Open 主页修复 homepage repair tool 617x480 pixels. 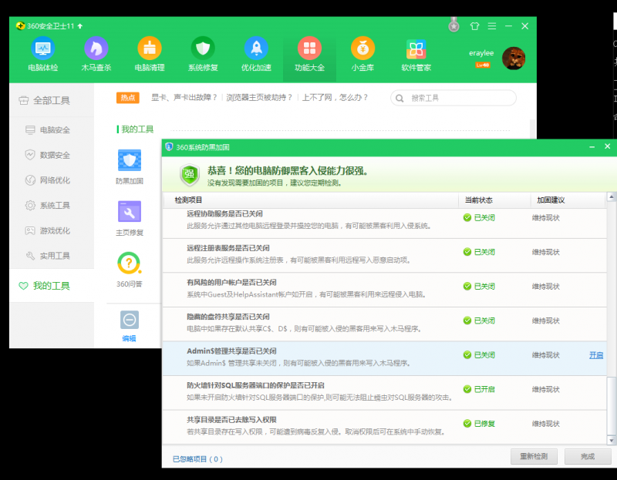(128, 212)
